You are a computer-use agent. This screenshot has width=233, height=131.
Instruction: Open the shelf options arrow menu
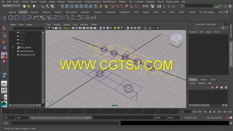point(4,20)
